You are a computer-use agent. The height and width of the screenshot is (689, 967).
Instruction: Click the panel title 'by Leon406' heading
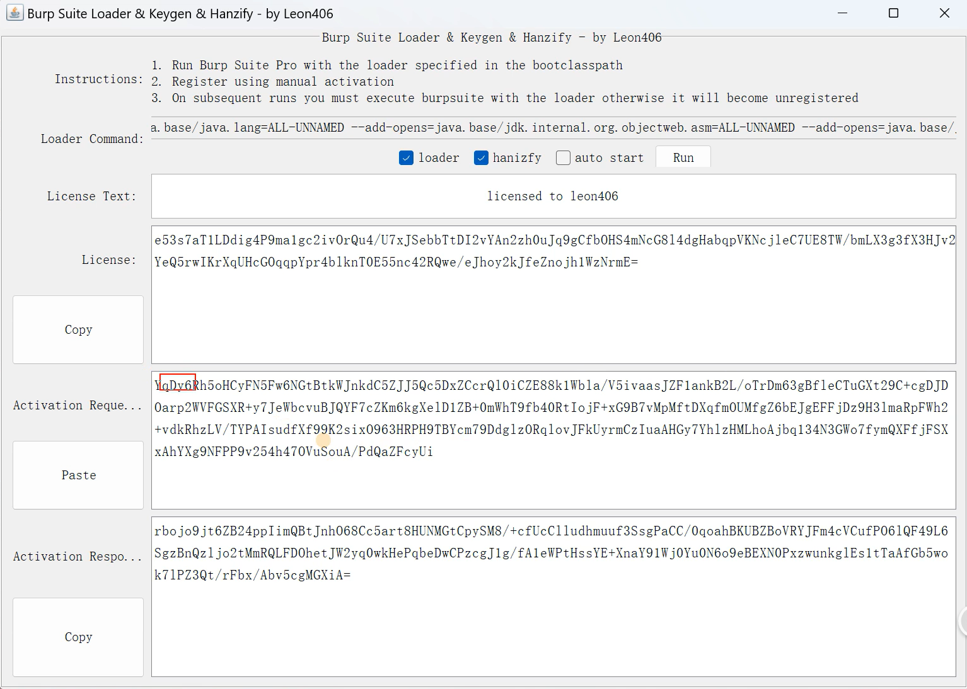click(x=492, y=37)
